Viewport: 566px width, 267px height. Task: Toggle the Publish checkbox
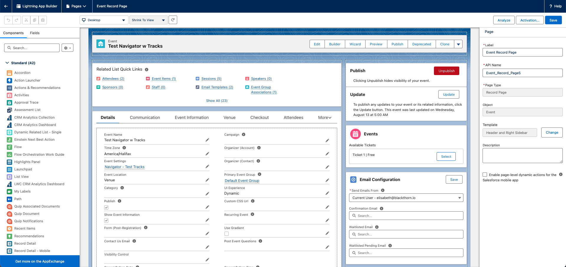pyautogui.click(x=106, y=208)
